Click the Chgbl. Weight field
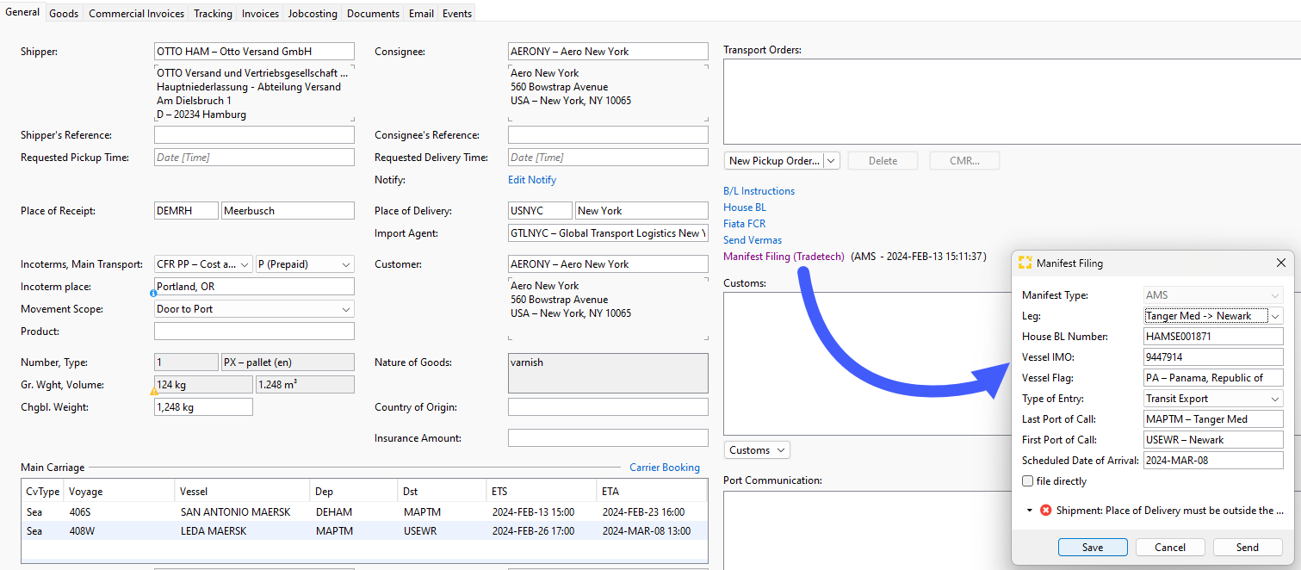This screenshot has width=1301, height=570. pyautogui.click(x=203, y=407)
